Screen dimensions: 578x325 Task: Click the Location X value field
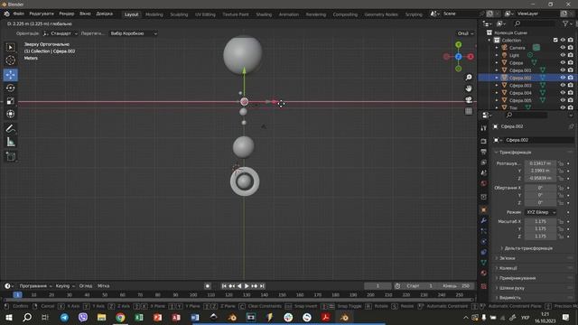pos(540,163)
